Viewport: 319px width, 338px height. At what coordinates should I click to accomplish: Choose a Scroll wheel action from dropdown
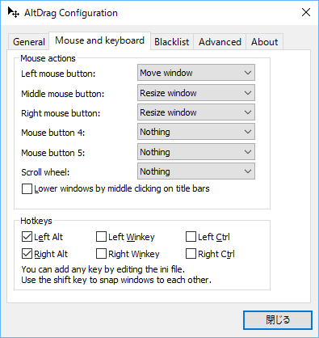[196, 171]
